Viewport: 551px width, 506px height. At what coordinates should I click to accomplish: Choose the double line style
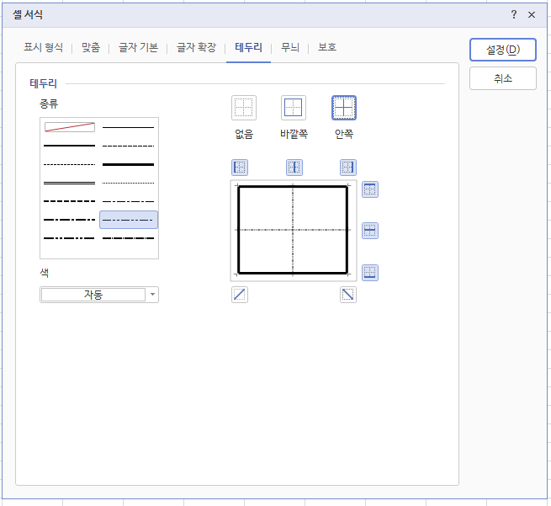point(70,183)
